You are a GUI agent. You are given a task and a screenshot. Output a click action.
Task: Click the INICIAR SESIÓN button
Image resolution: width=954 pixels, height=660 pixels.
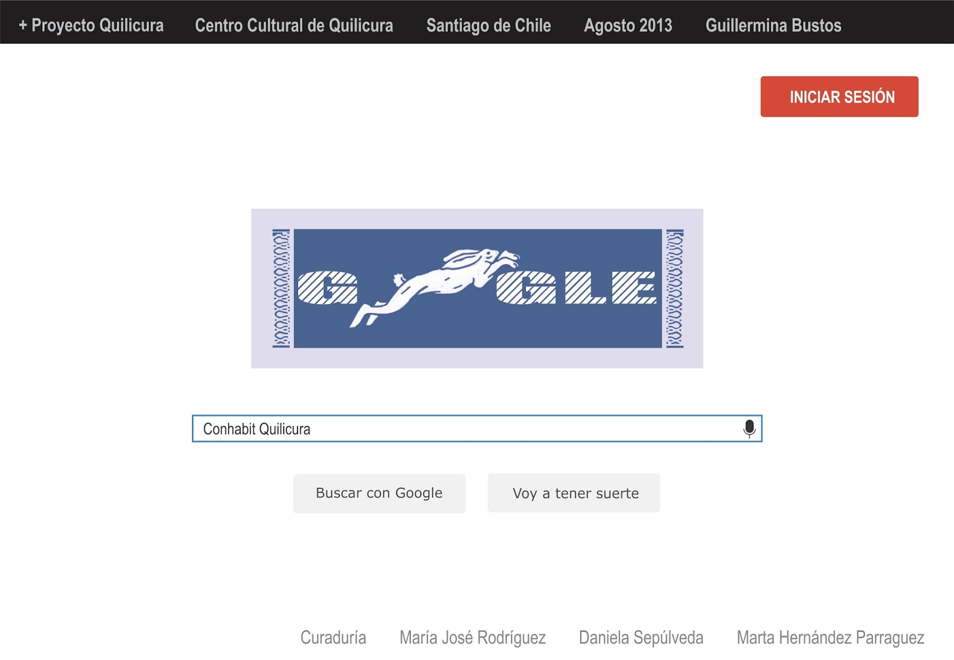point(840,97)
